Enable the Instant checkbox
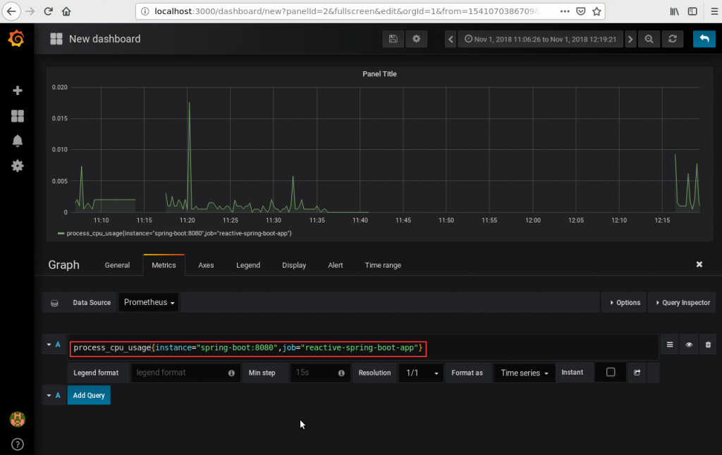Viewport: 722px width, 455px height. [x=611, y=373]
